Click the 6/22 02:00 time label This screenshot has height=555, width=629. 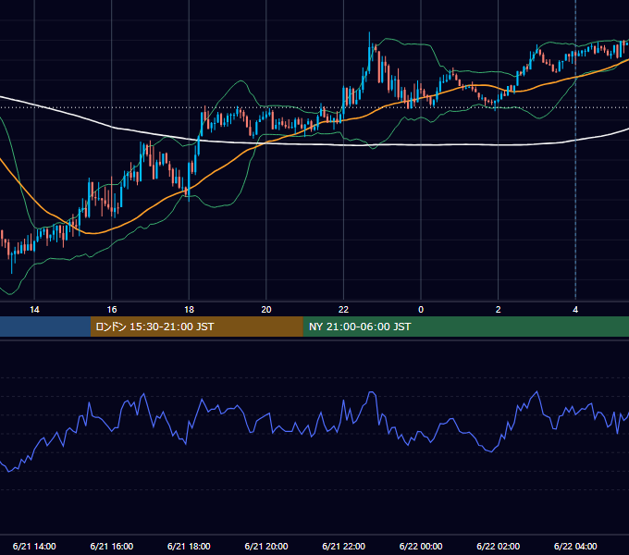pos(499,546)
